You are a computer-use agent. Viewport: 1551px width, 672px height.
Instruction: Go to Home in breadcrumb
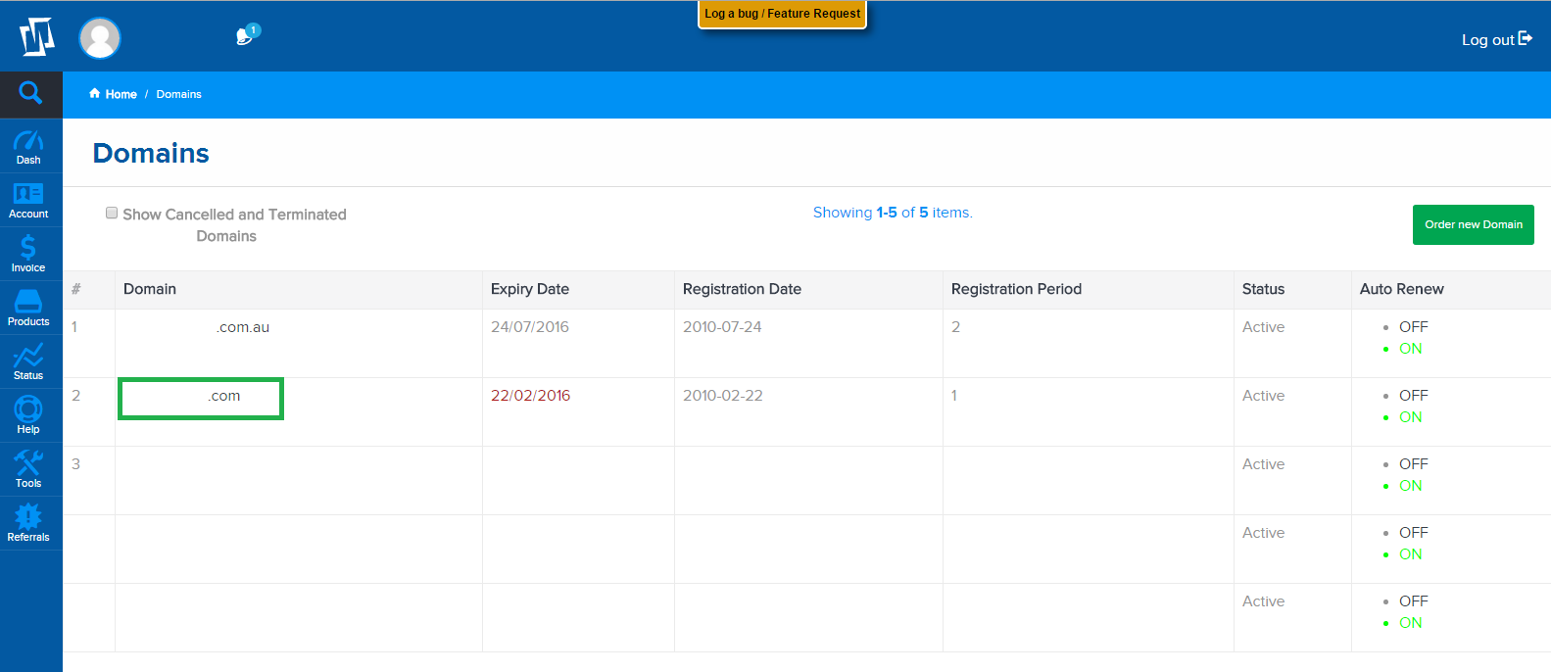coord(121,94)
